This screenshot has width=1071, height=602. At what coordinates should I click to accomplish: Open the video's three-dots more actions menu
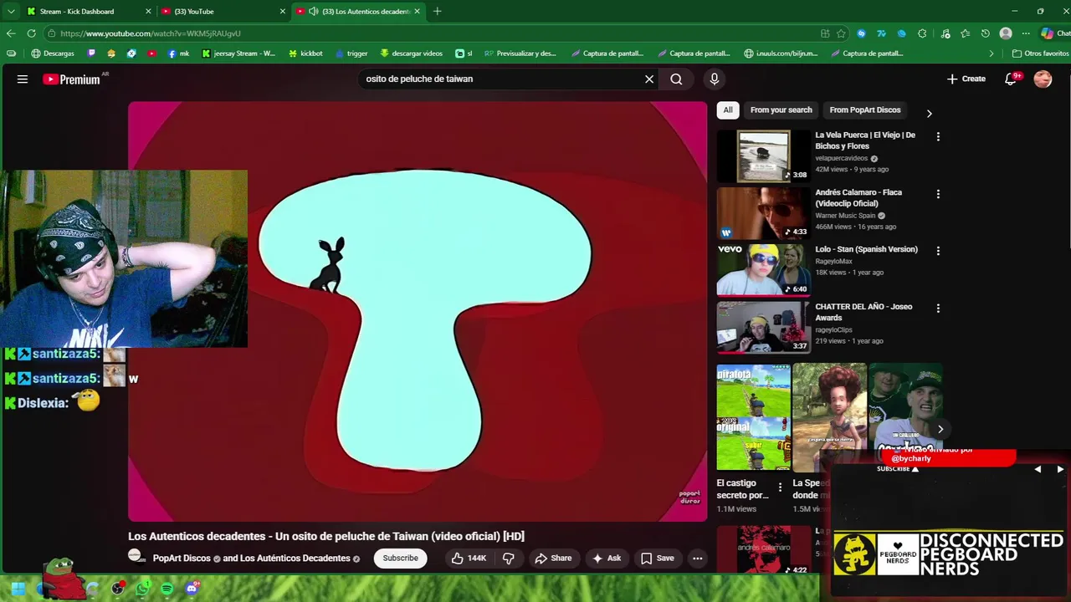click(697, 559)
